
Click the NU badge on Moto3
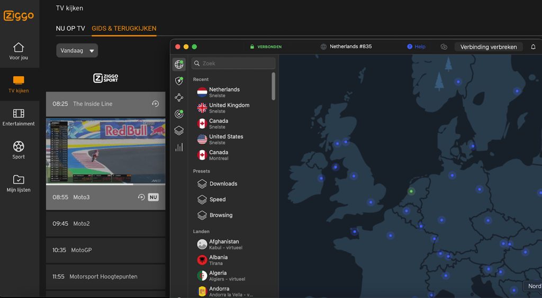pyautogui.click(x=153, y=197)
